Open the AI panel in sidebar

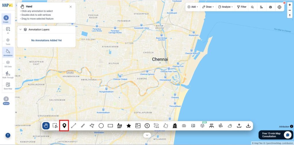pyautogui.click(x=8, y=30)
